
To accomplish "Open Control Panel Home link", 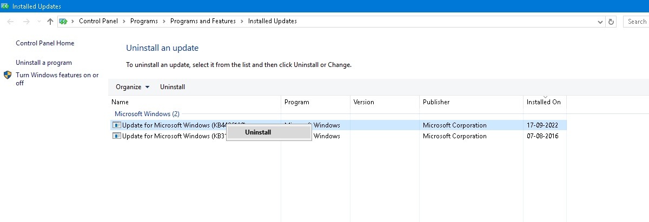I will (x=45, y=43).
